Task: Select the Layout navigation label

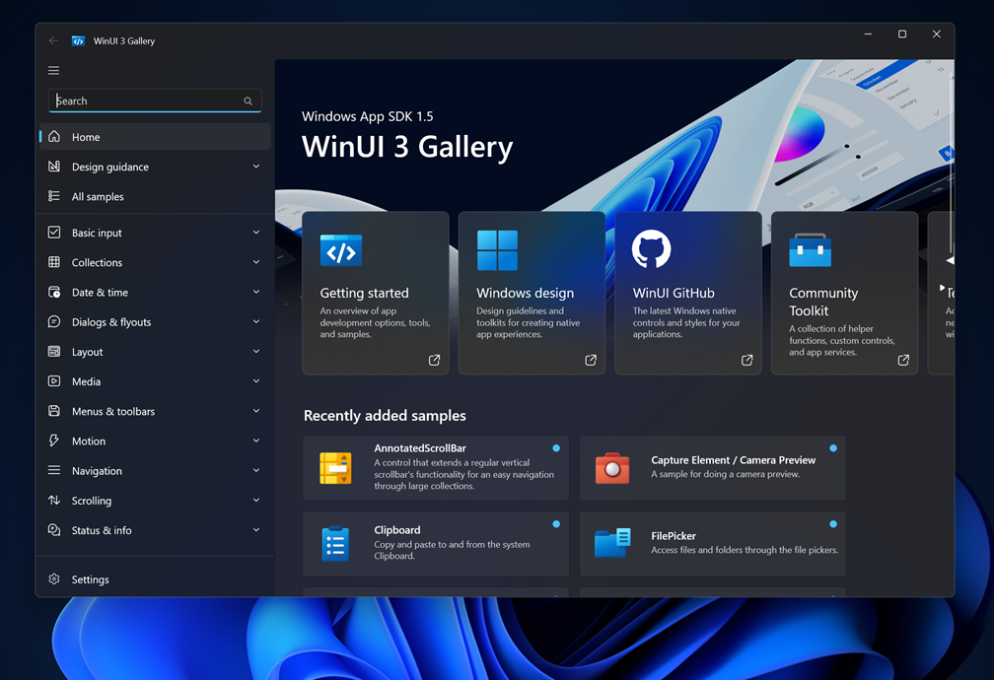Action: 87,352
